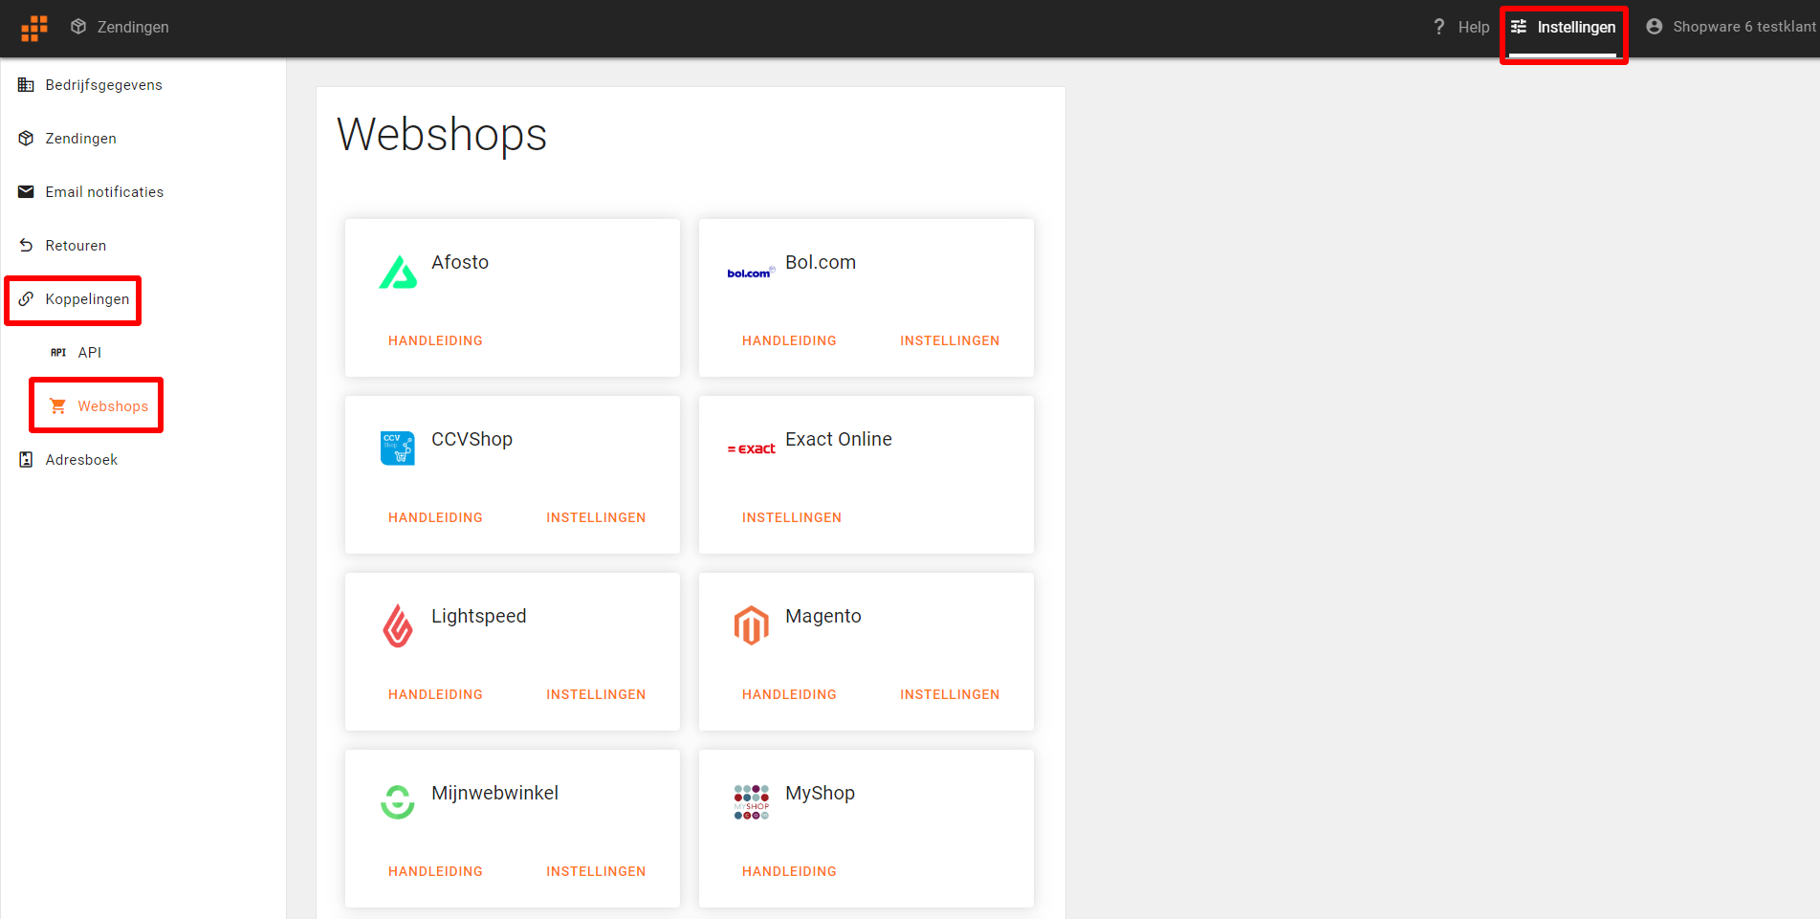
Task: Click the Zendingen box icon in top bar
Action: 78,27
